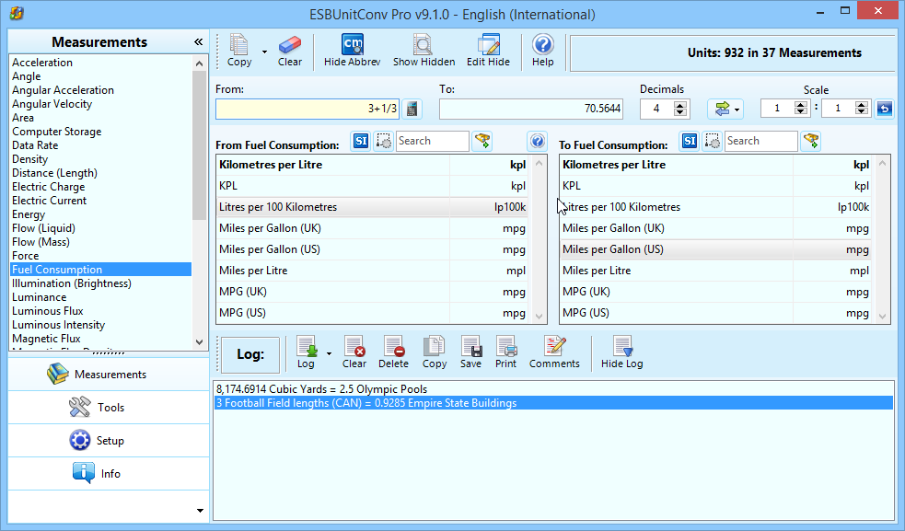Select MPG (US) in From list
The width and height of the screenshot is (905, 531).
[x=372, y=313]
